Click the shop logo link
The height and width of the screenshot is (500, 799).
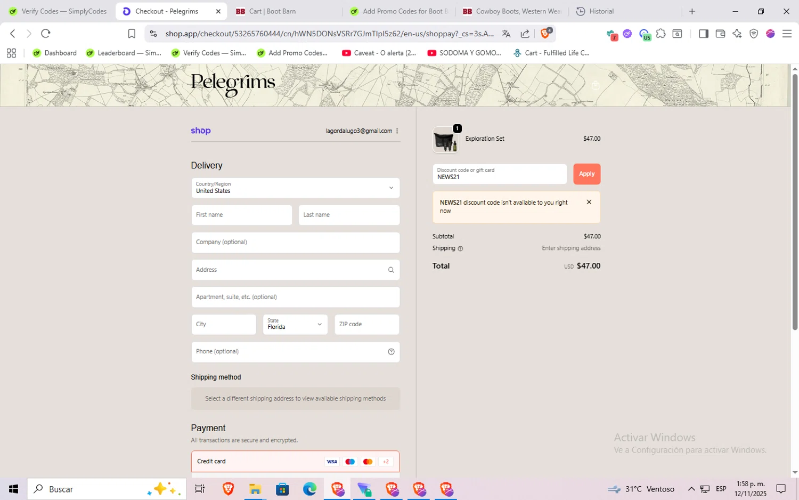click(x=201, y=131)
